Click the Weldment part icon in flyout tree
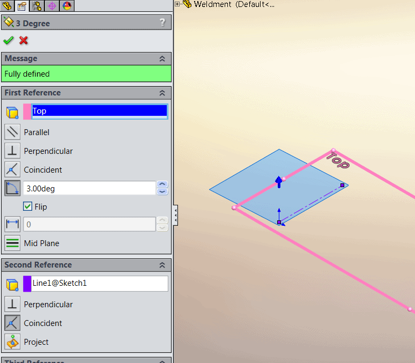The height and width of the screenshot is (363, 415). click(x=187, y=4)
